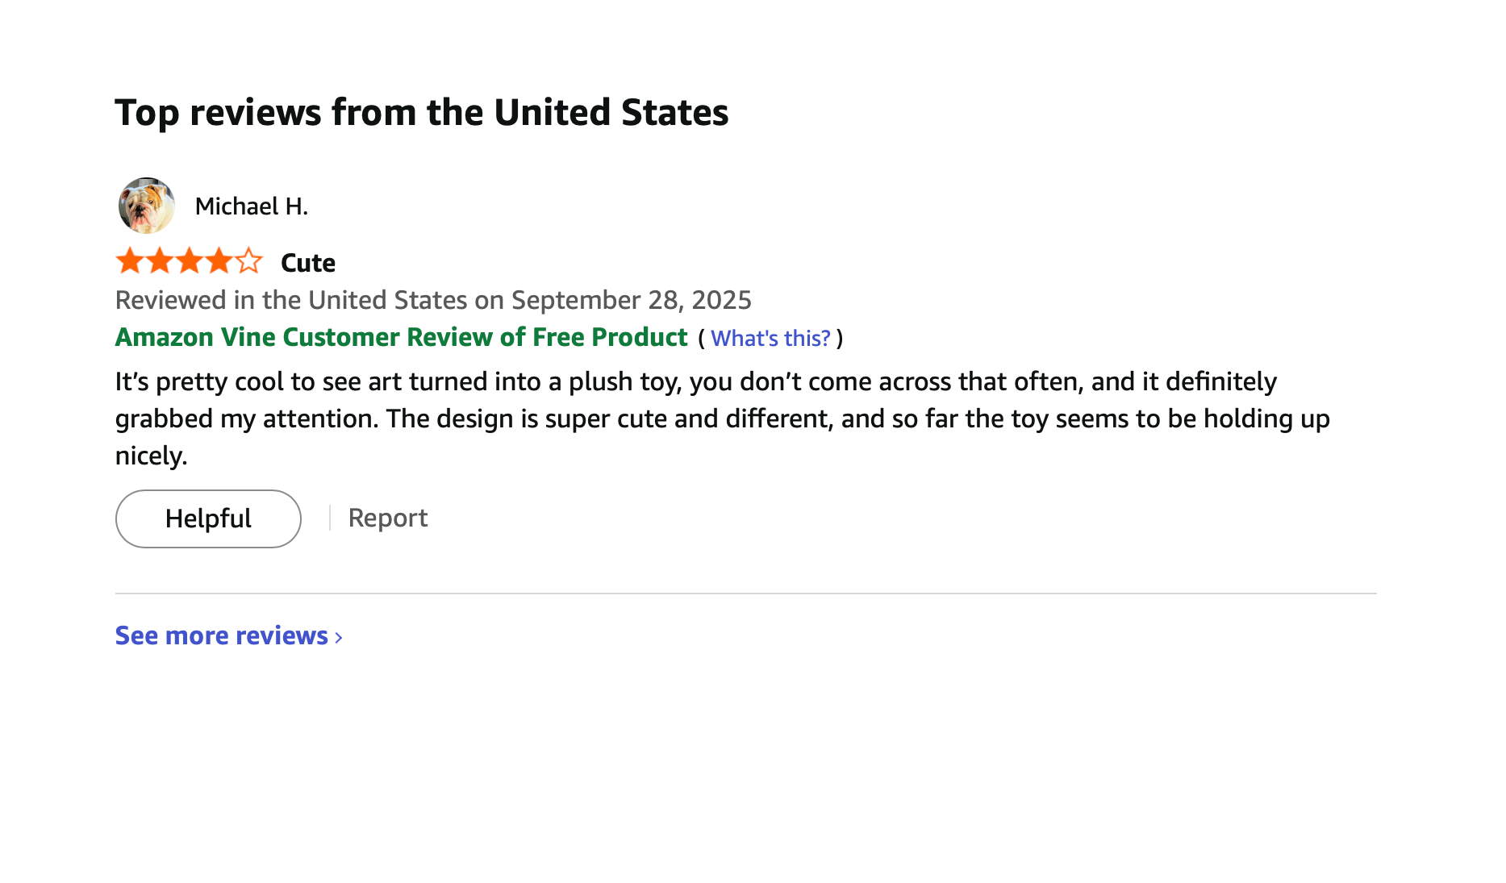Click the divider line below the review
The image size is (1506, 883).
(x=745, y=594)
